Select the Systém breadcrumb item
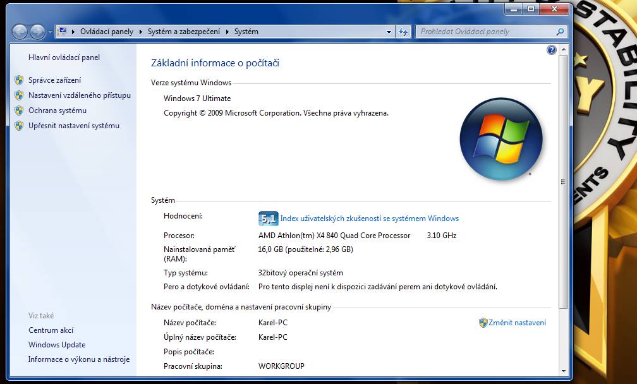The height and width of the screenshot is (384, 637). click(x=246, y=32)
